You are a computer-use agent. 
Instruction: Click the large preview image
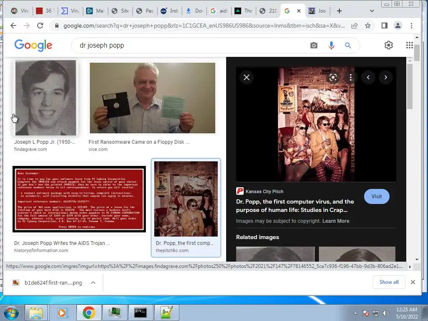click(316, 124)
